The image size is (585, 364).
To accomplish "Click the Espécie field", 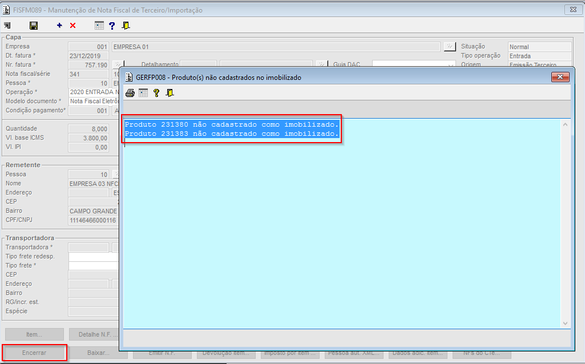I will (x=94, y=312).
